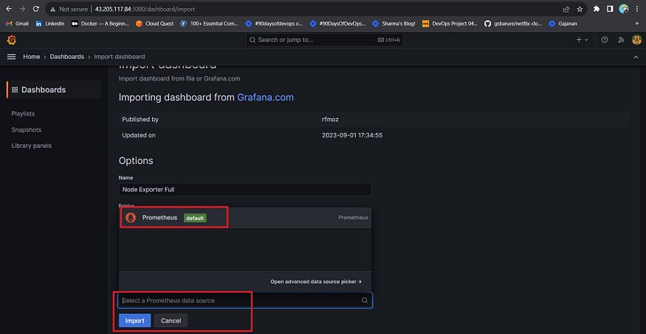Open the #90DaysOfDevOps... bookmark
The width and height of the screenshot is (646, 334).
[338, 24]
